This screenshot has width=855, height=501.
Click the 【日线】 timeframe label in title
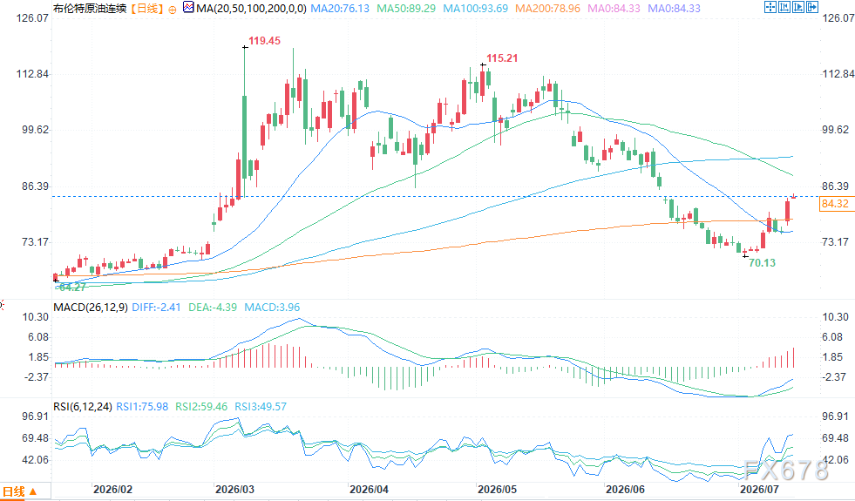pyautogui.click(x=147, y=8)
